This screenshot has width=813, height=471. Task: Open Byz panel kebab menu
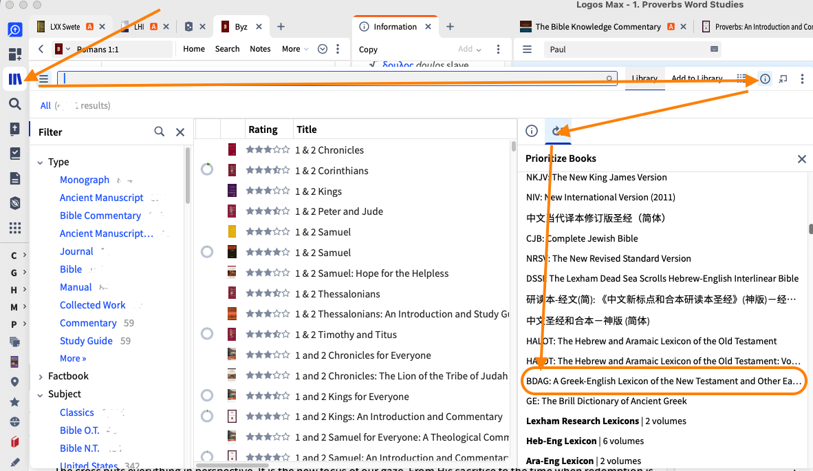coord(338,49)
